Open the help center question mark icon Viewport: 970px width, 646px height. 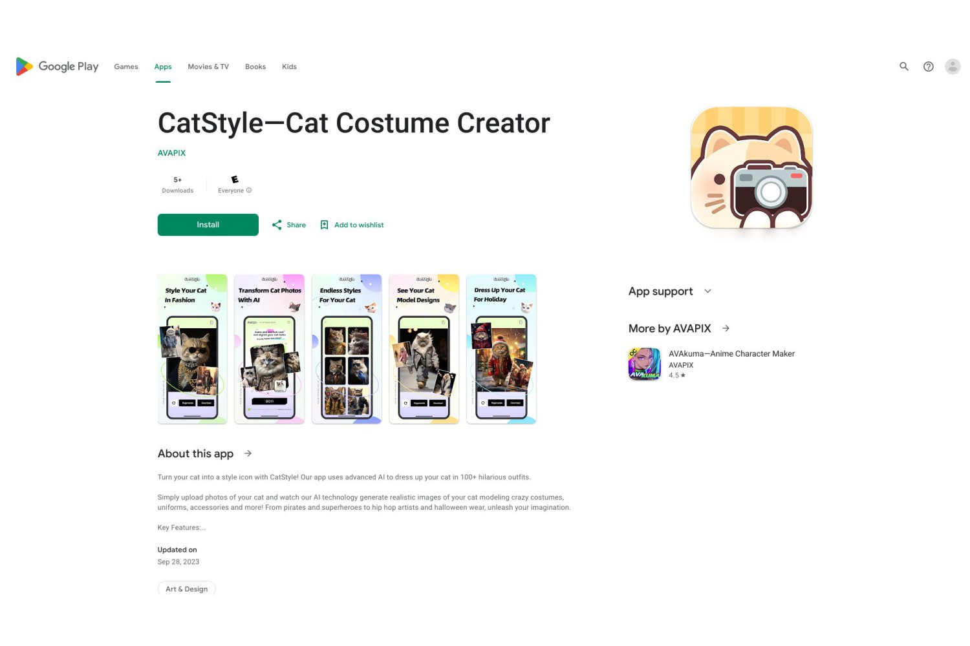coord(929,67)
